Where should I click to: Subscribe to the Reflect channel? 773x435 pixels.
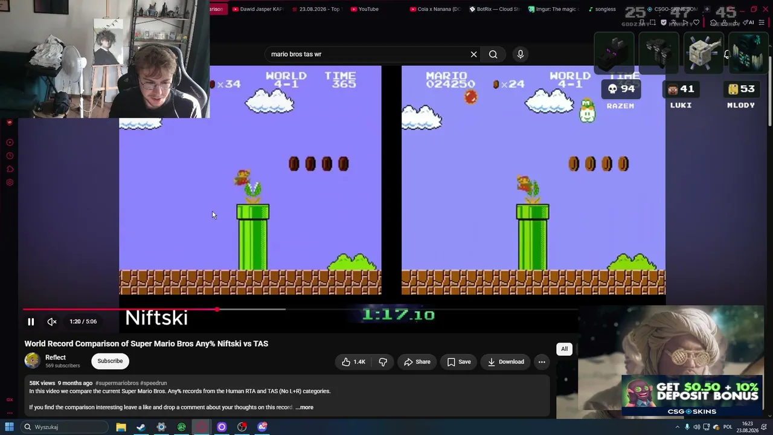(110, 361)
